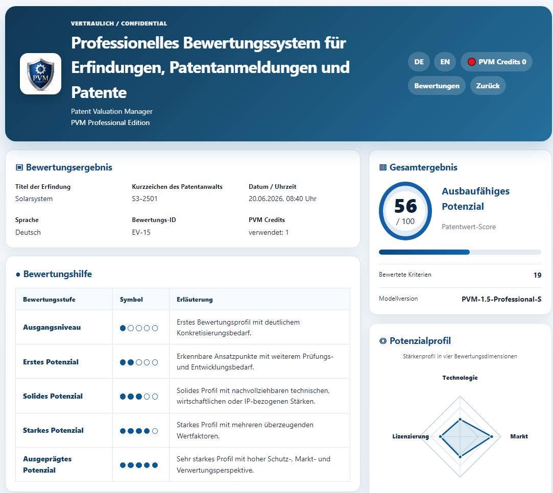Screen dimensions: 553x493
Task: Click the Ausgangsniveau row label
Action: (52, 327)
